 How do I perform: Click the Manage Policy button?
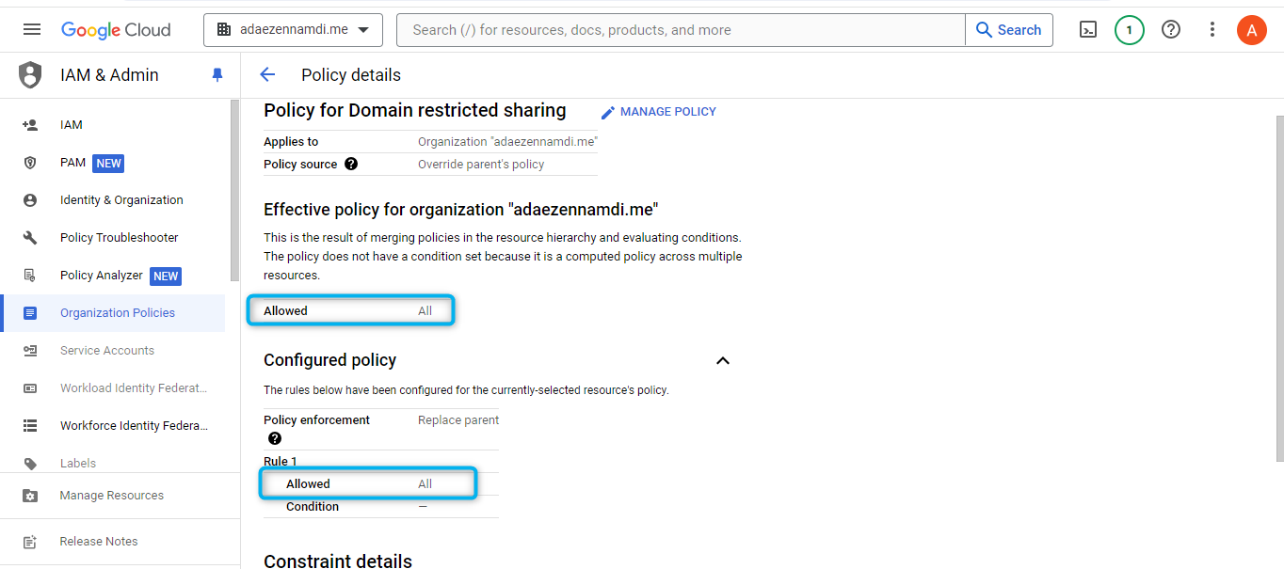(x=658, y=112)
